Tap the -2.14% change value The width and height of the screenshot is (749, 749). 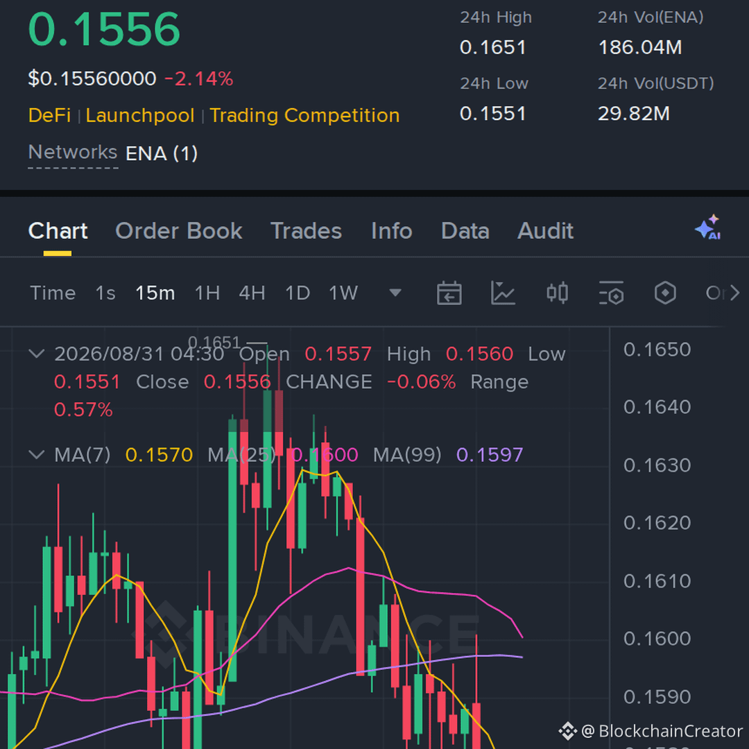point(199,79)
